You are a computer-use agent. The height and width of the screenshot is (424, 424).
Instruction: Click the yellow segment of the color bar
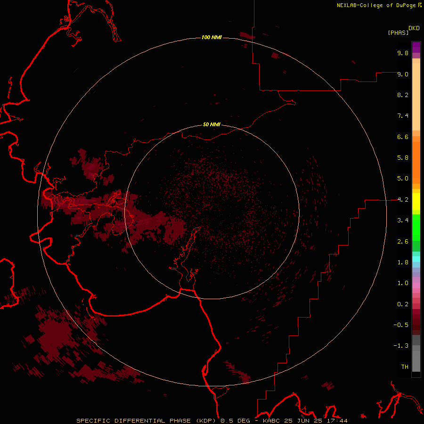pyautogui.click(x=416, y=202)
